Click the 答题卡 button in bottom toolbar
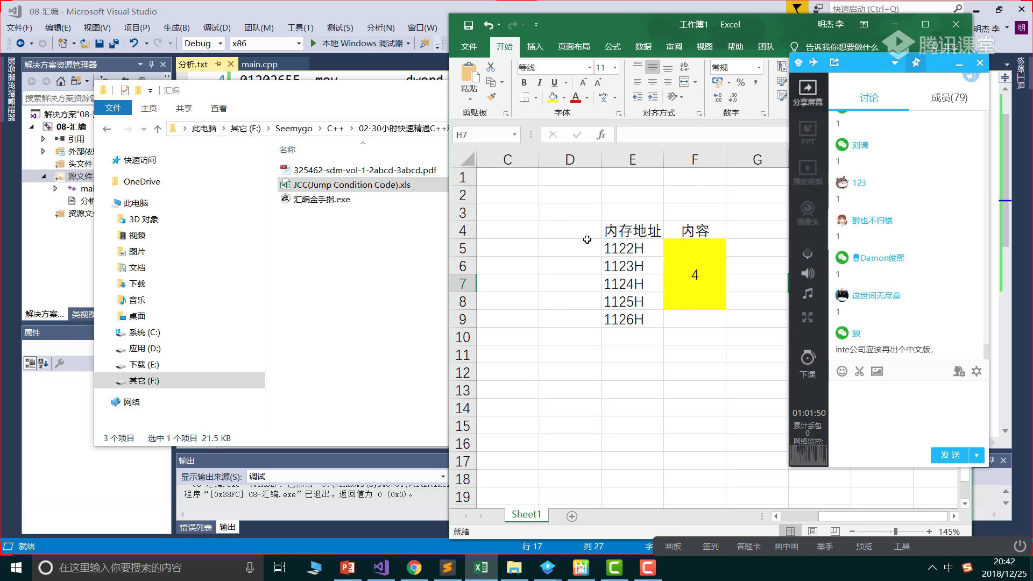 (748, 547)
